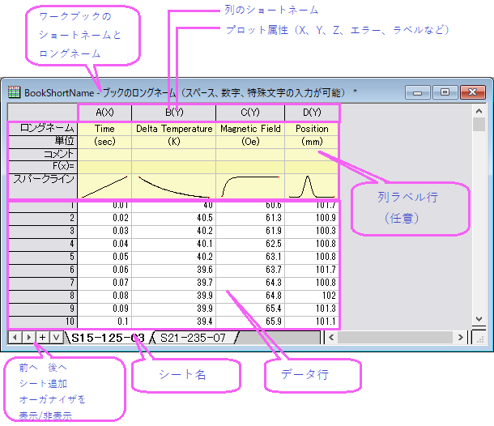This screenshot has height=426, width=494.
Task: Select the F(x)= label row header
Action: [43, 166]
